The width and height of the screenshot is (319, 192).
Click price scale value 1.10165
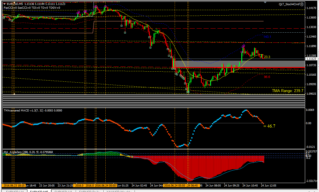[x=311, y=75]
